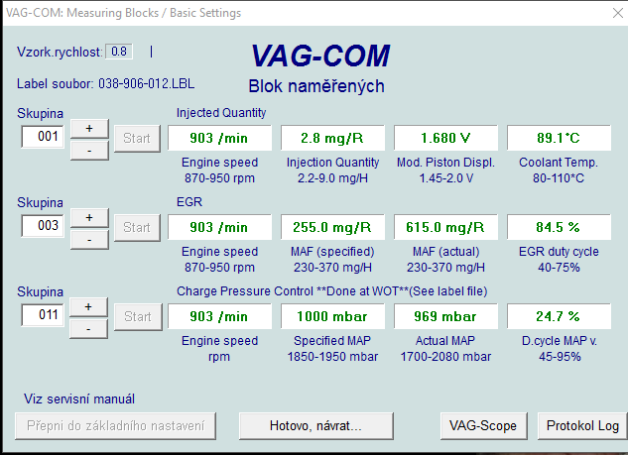628x455 pixels.
Task: Click the 2.2-9.0 mg/H range text
Action: click(332, 178)
